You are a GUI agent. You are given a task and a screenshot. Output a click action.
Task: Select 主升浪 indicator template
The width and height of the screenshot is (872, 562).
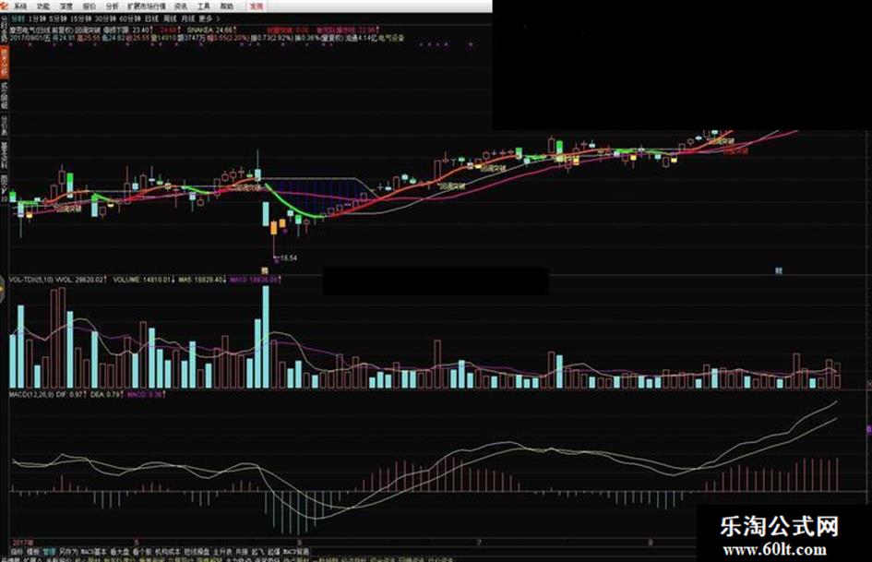click(221, 552)
